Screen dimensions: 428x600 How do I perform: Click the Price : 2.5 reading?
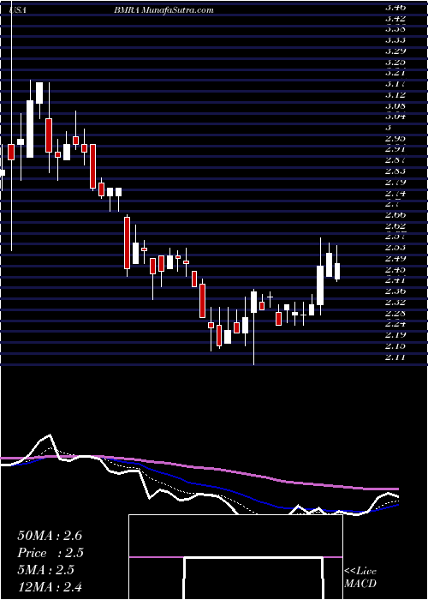pyautogui.click(x=51, y=553)
